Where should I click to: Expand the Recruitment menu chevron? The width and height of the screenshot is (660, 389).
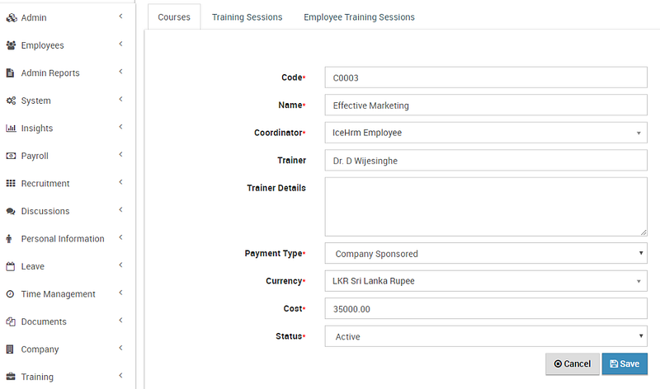[120, 182]
